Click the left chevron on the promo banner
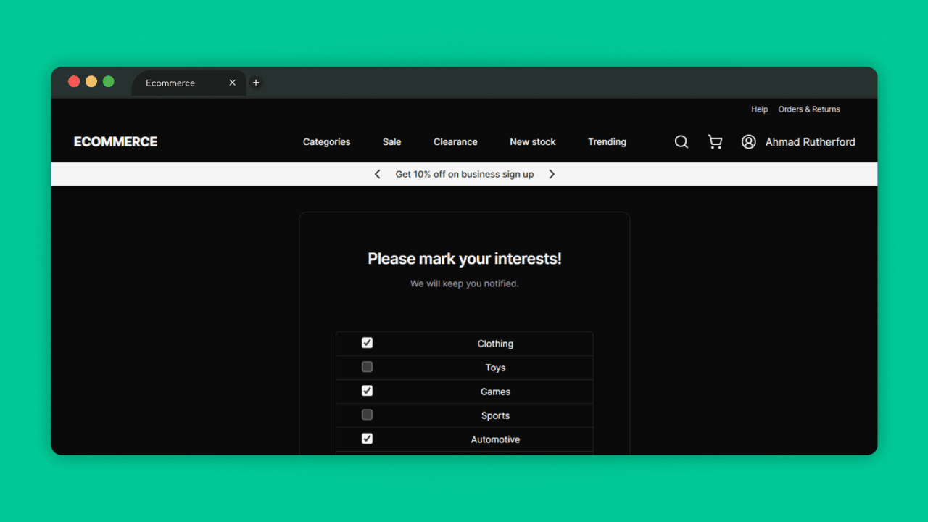The height and width of the screenshot is (522, 928). [x=377, y=174]
